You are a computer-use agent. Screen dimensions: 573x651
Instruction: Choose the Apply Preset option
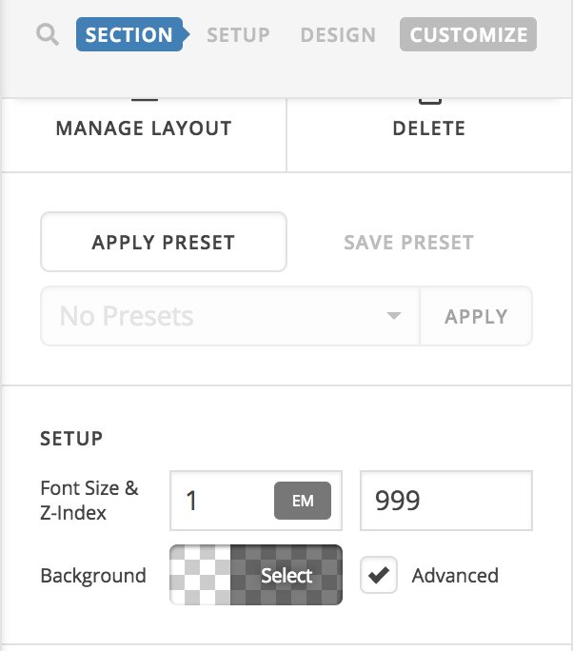point(163,242)
